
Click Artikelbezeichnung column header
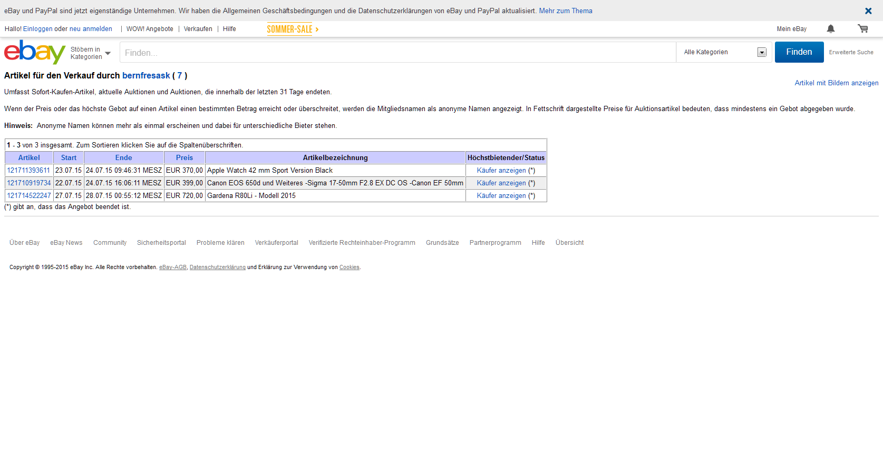tap(335, 157)
